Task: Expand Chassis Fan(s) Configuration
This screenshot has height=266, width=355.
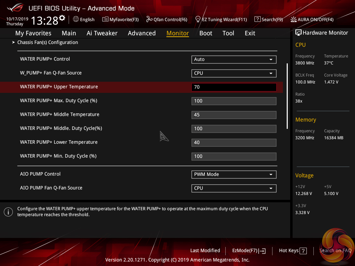Action: (x=47, y=42)
